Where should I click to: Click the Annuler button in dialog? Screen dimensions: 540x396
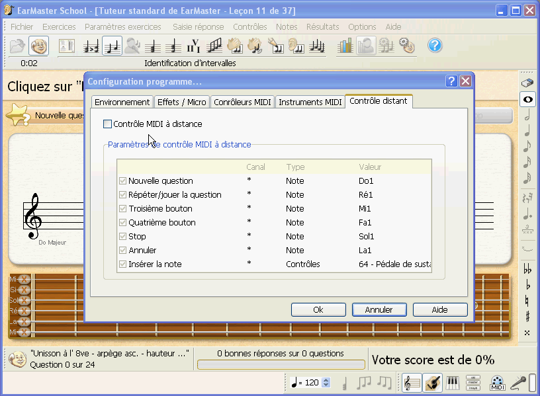[379, 309]
